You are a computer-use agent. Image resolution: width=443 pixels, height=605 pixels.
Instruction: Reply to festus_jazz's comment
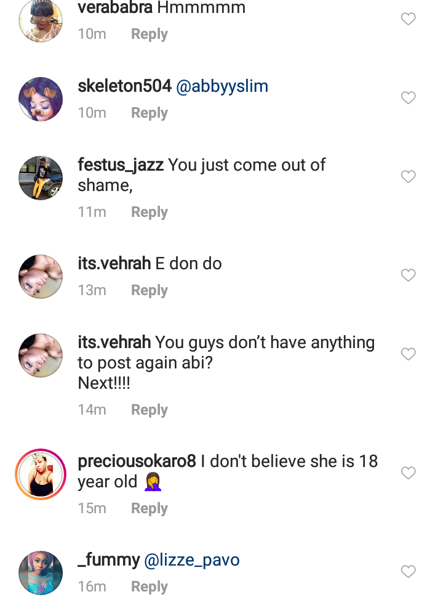coord(149,212)
